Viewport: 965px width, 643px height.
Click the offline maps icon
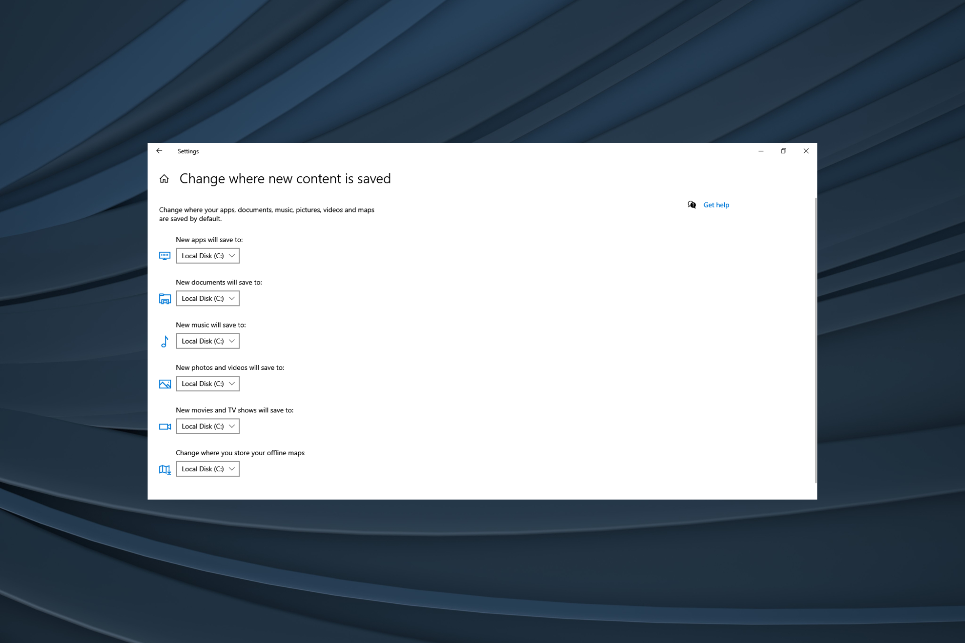point(165,470)
